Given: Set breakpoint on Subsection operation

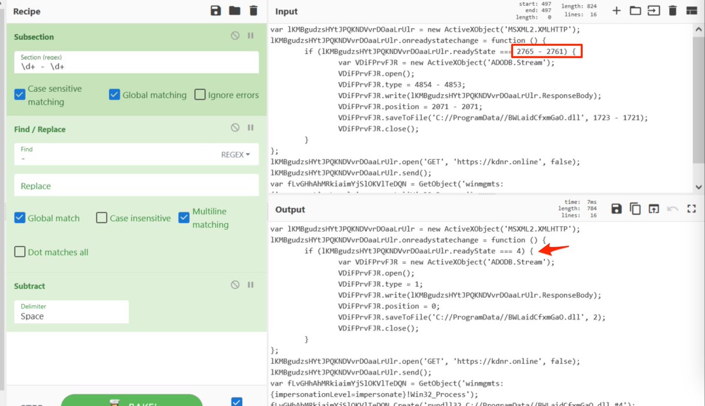Looking at the screenshot, I should [251, 36].
